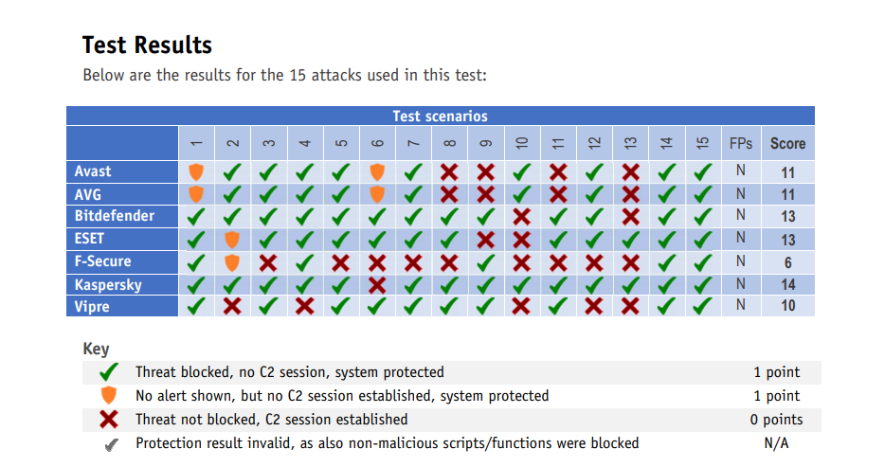Screen dimensions: 885x467
Task: Click F-Secure's score of 6
Action: click(x=788, y=262)
